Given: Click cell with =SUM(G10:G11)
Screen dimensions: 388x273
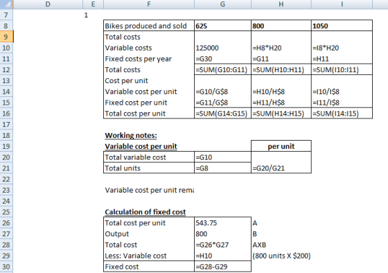Looking at the screenshot, I should 222,69.
